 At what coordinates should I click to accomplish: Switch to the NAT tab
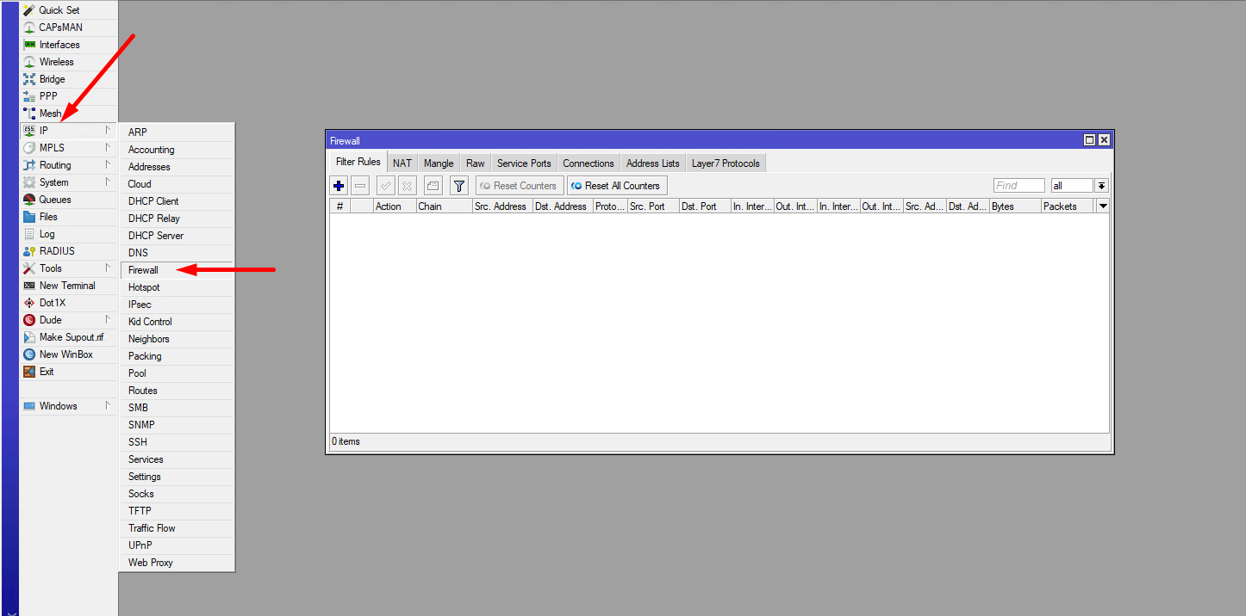[402, 163]
